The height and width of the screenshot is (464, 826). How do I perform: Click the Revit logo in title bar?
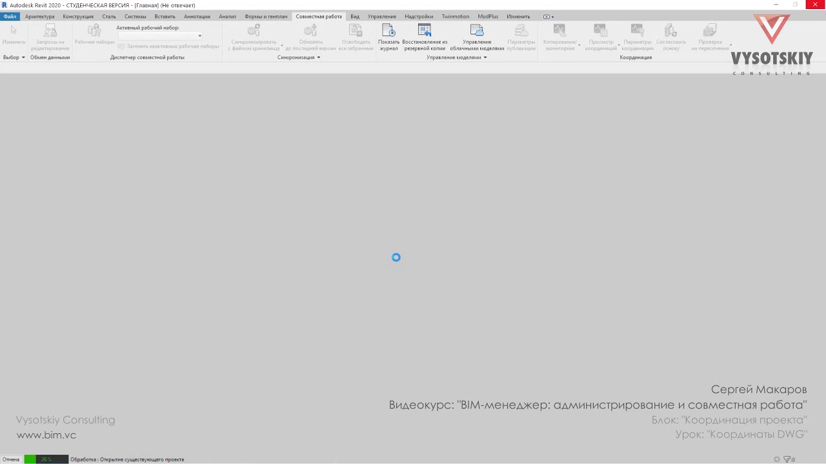click(x=5, y=5)
